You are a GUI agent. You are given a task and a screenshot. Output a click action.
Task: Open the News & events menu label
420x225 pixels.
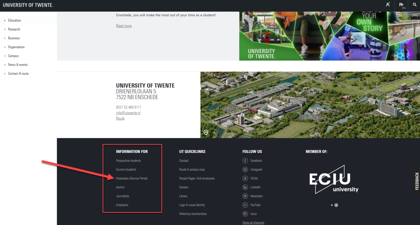coord(17,65)
